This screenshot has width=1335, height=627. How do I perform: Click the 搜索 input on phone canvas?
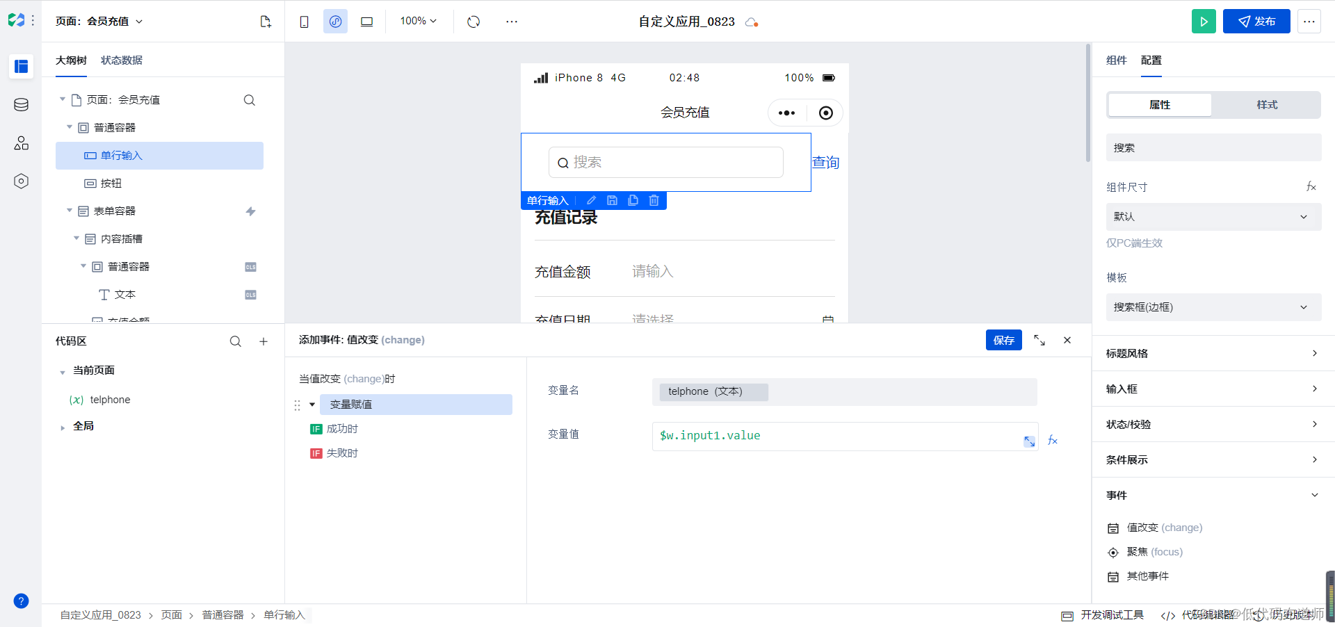pyautogui.click(x=666, y=162)
